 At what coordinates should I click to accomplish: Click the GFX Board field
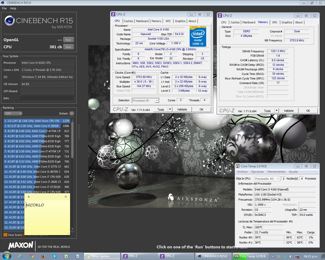tap(47, 91)
